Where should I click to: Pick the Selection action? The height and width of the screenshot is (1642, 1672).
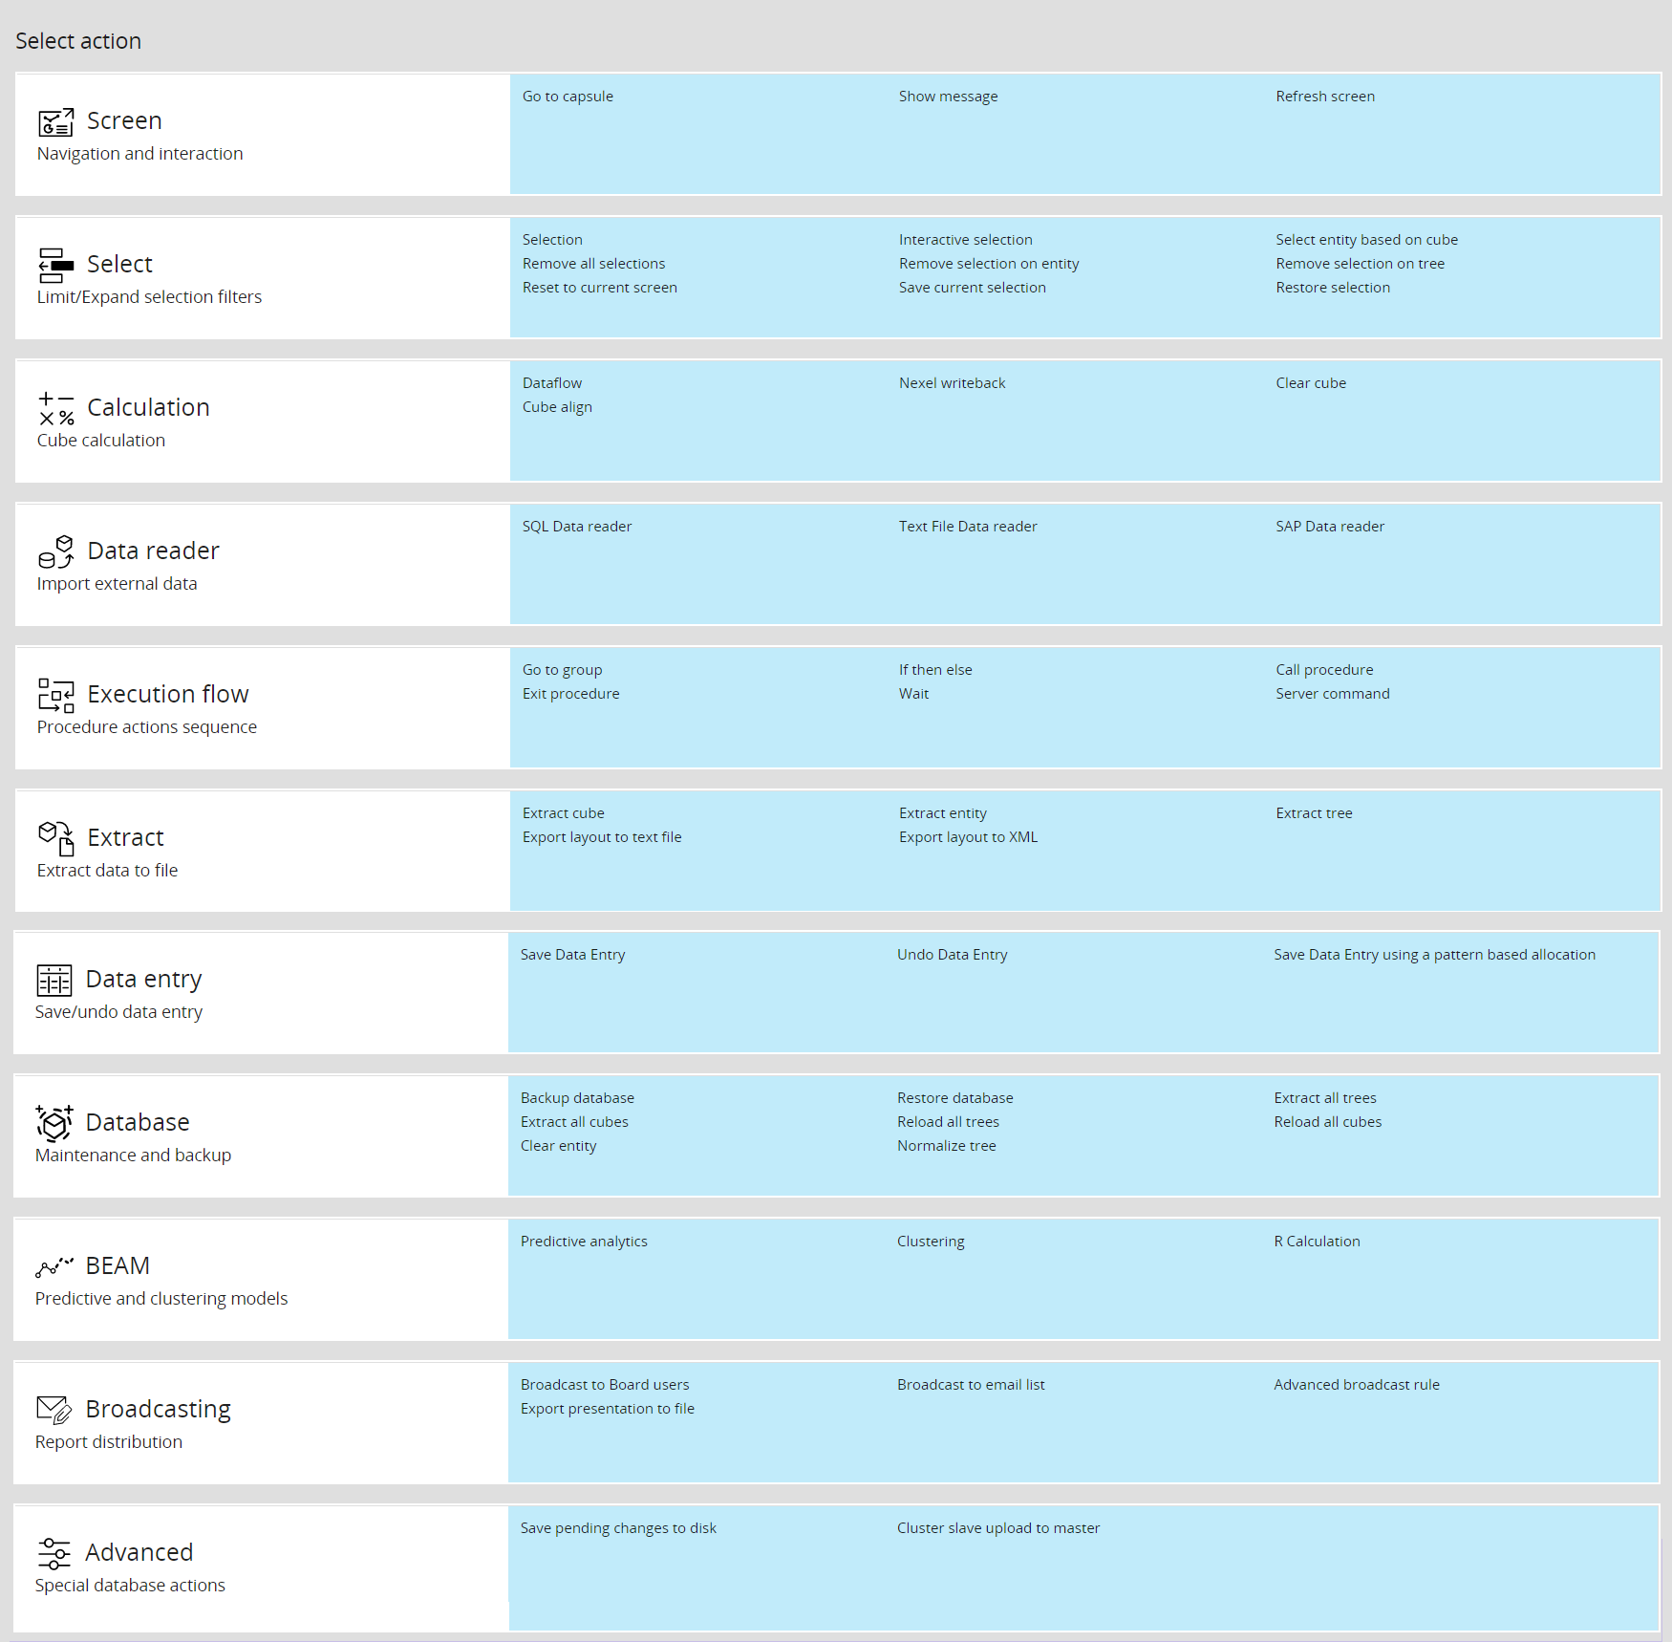point(552,240)
